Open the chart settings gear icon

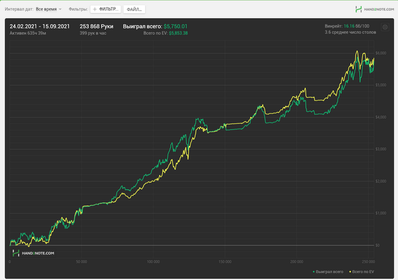pos(385,27)
